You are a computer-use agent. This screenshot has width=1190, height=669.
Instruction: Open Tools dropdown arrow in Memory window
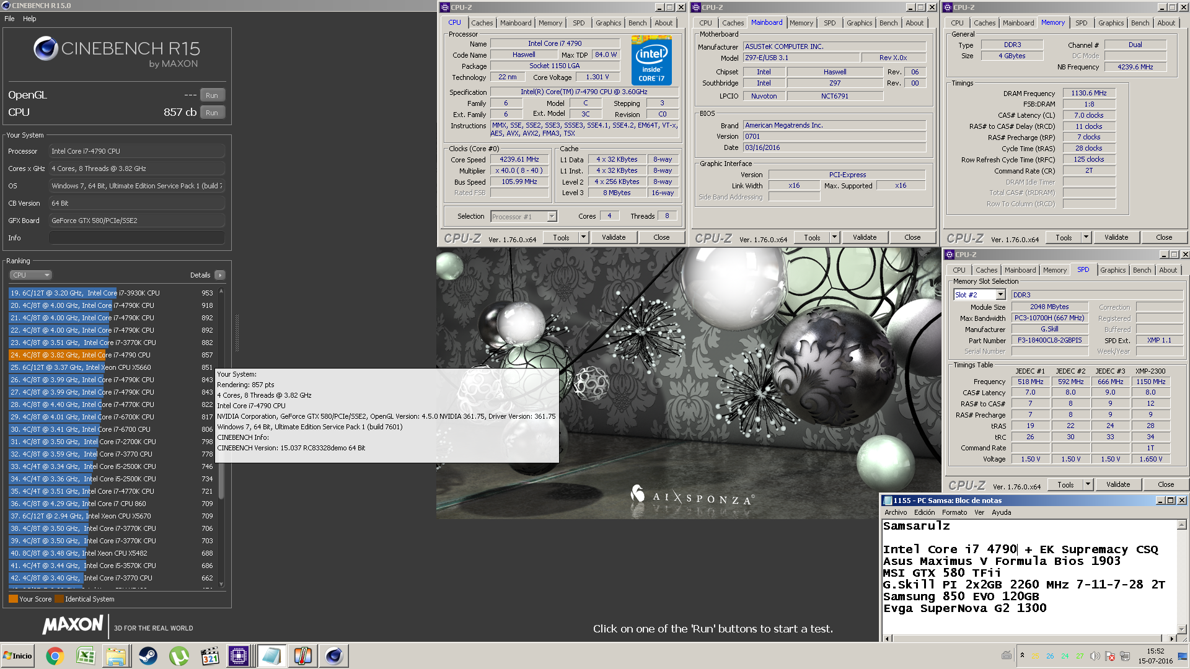coord(1086,237)
